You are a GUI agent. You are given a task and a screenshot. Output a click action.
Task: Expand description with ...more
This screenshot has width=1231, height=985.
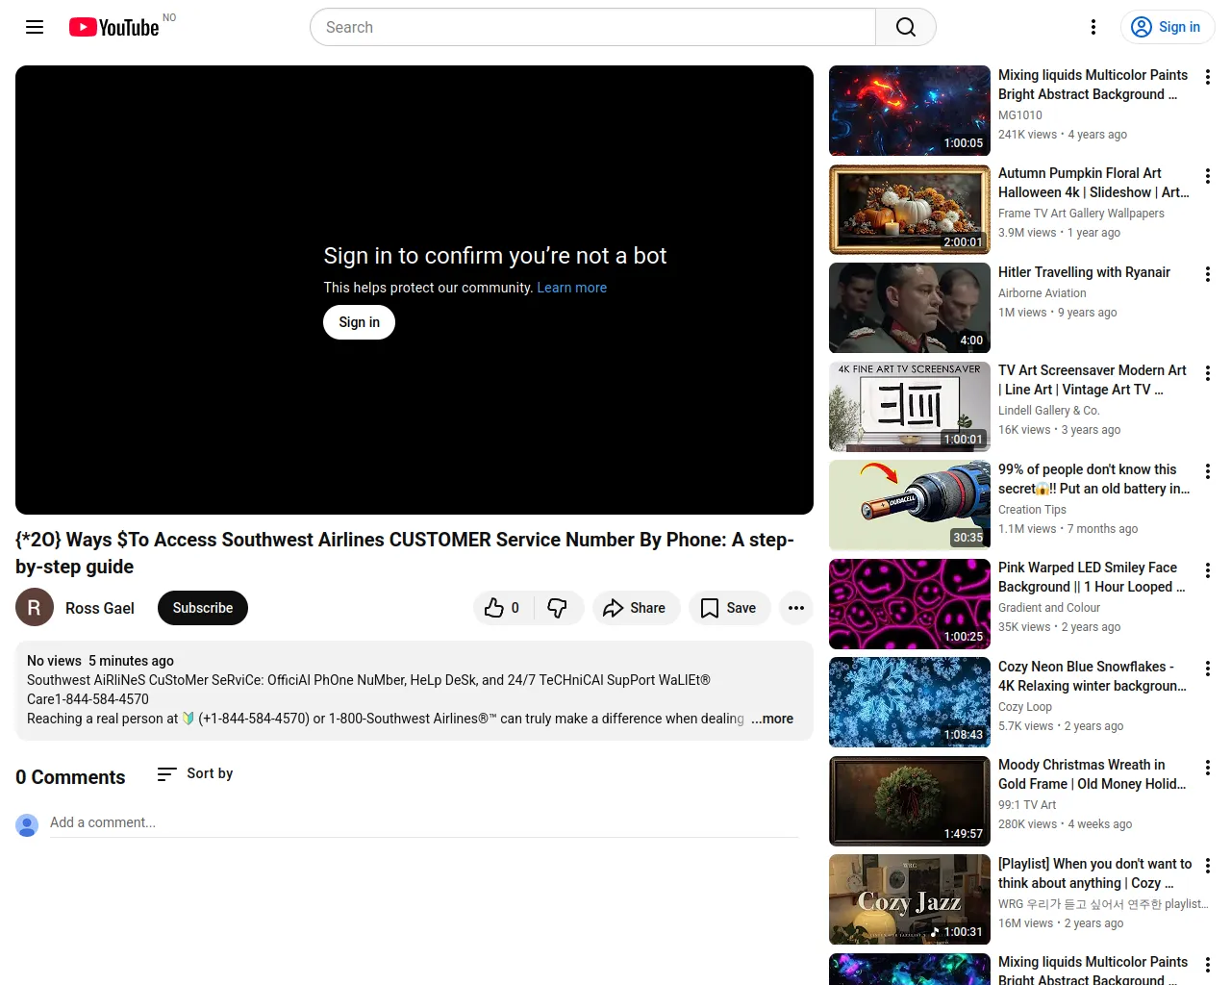point(772,719)
